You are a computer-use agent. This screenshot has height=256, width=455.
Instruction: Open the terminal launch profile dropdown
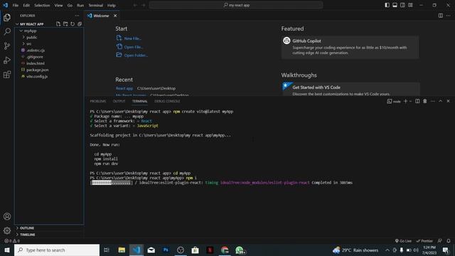(x=411, y=101)
